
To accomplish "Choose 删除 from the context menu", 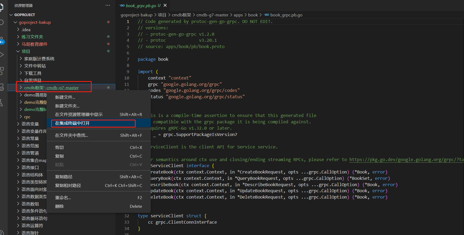I will (99, 206).
